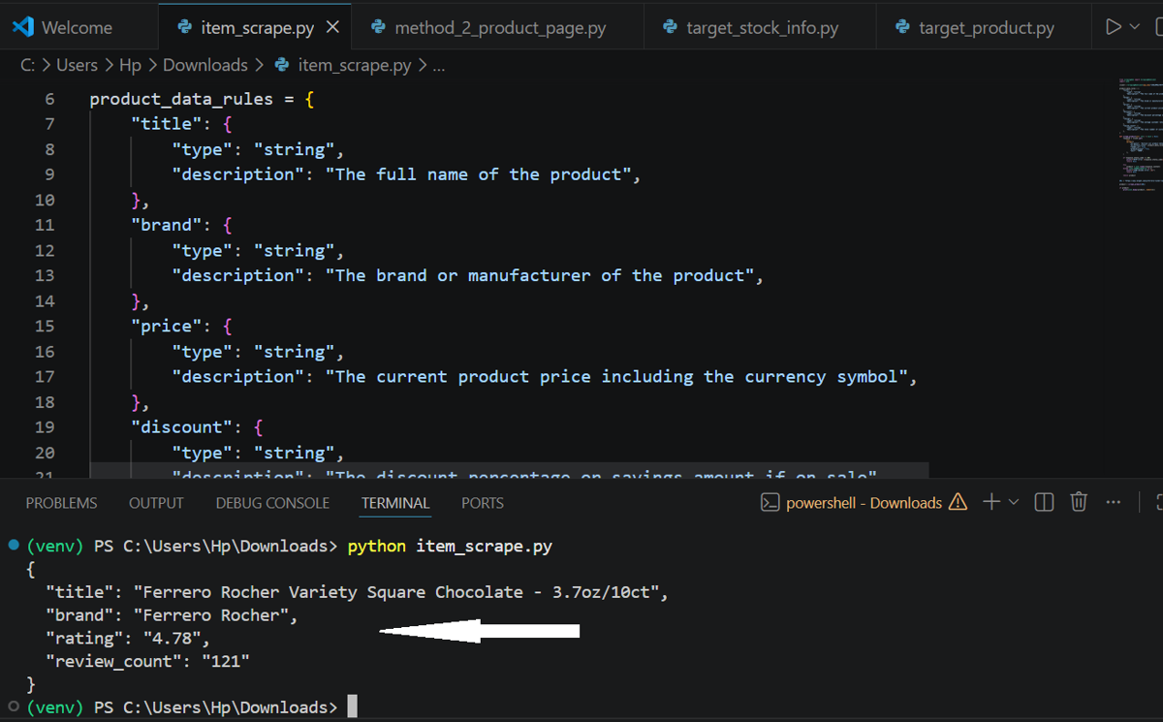Switch to the OUTPUT panel tab
Viewport: 1163px width, 722px height.
tap(156, 503)
